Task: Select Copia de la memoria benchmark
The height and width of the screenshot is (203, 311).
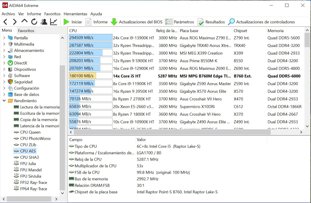Action: point(36,120)
